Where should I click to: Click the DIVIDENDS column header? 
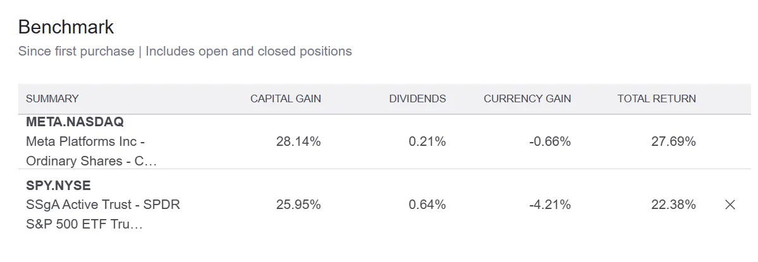tap(417, 98)
